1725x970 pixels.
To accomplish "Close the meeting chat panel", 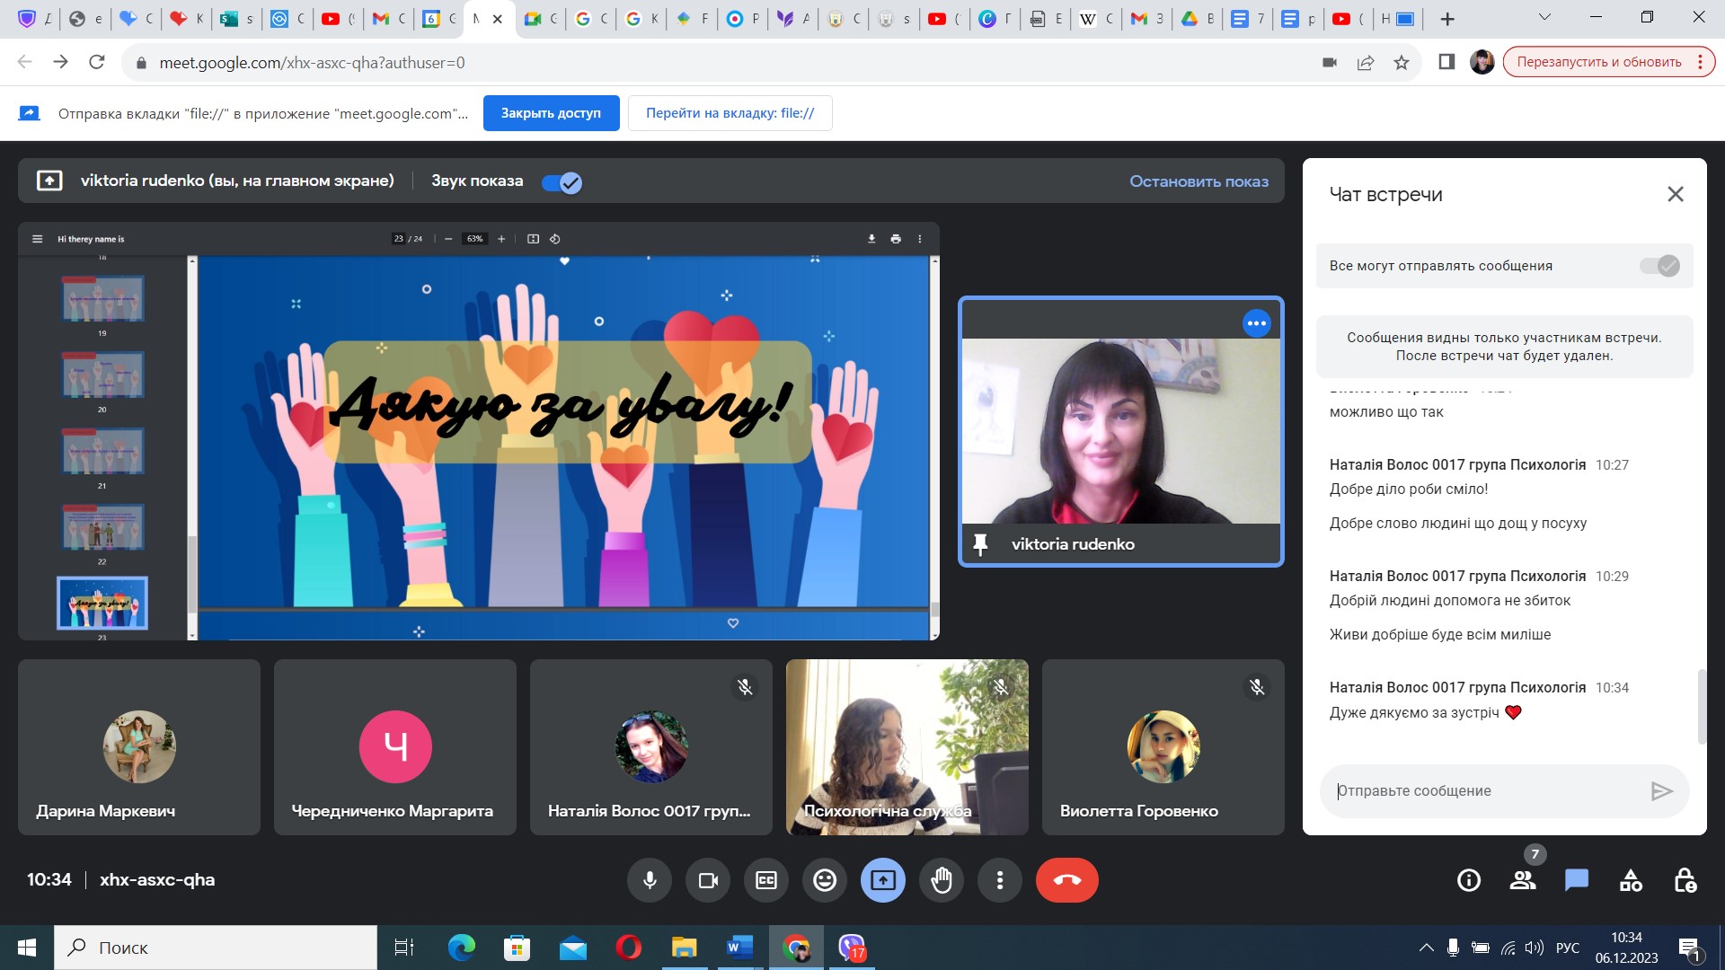I will pyautogui.click(x=1676, y=194).
